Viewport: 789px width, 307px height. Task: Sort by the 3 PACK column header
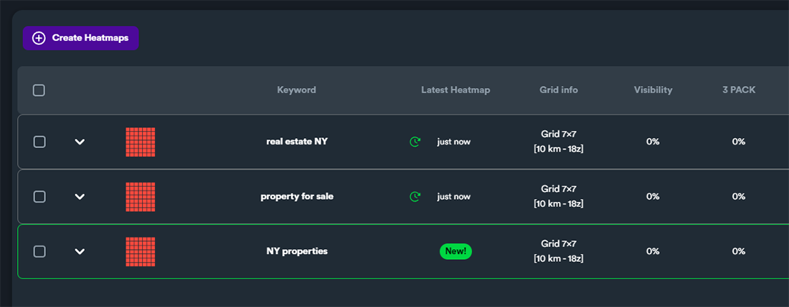(x=739, y=90)
